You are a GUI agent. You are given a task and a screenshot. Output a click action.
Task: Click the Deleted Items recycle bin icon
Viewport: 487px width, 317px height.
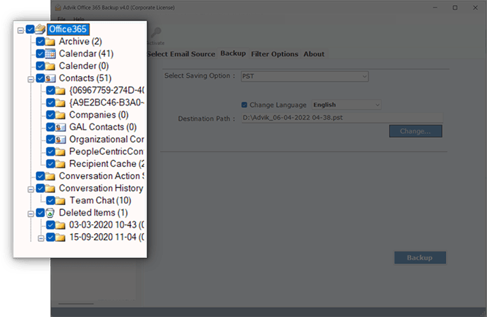click(51, 212)
